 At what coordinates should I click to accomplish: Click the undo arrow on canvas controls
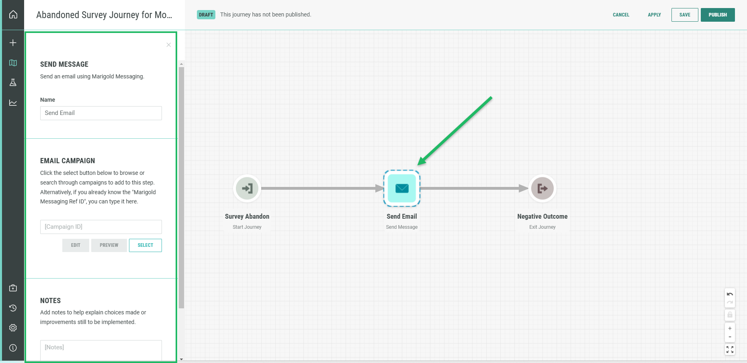click(x=730, y=294)
